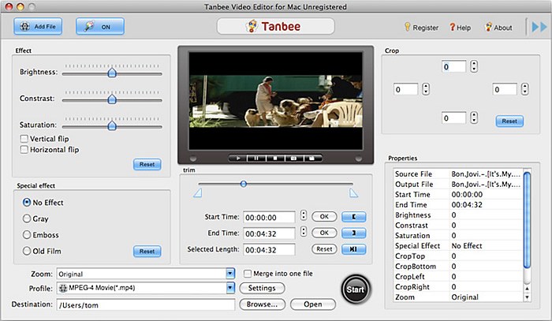Select the Old Film special effect
The height and width of the screenshot is (321, 552).
tap(27, 251)
